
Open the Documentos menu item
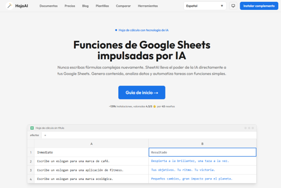[49, 6]
